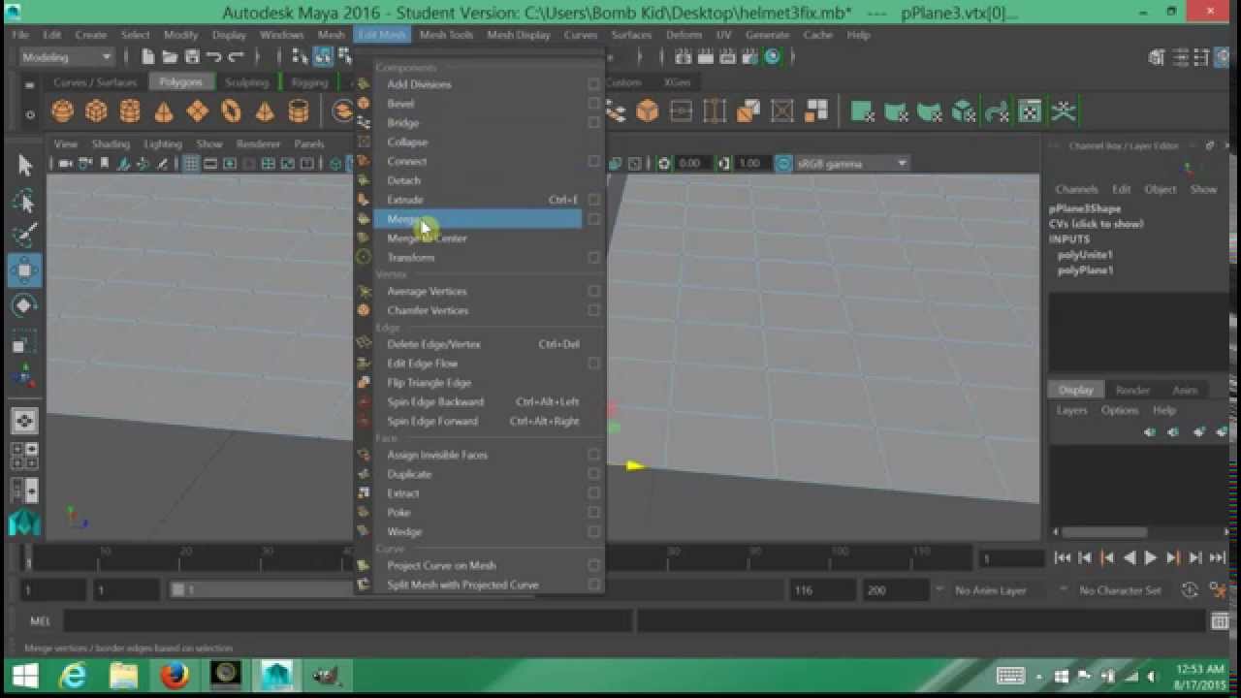
Task: Open Add Divisions option box
Action: [593, 84]
